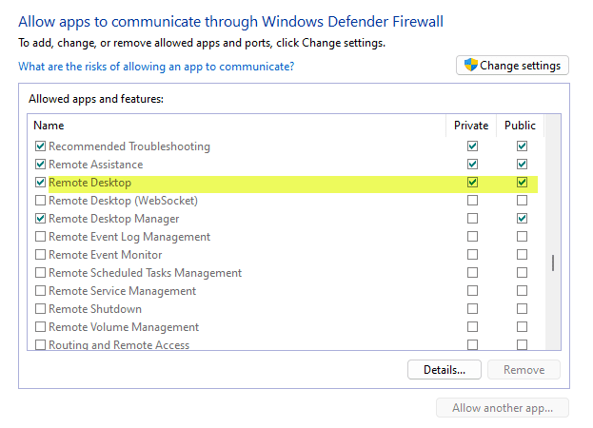Click the apps list vertical scrollbar thumb
This screenshot has width=593, height=428.
553,264
